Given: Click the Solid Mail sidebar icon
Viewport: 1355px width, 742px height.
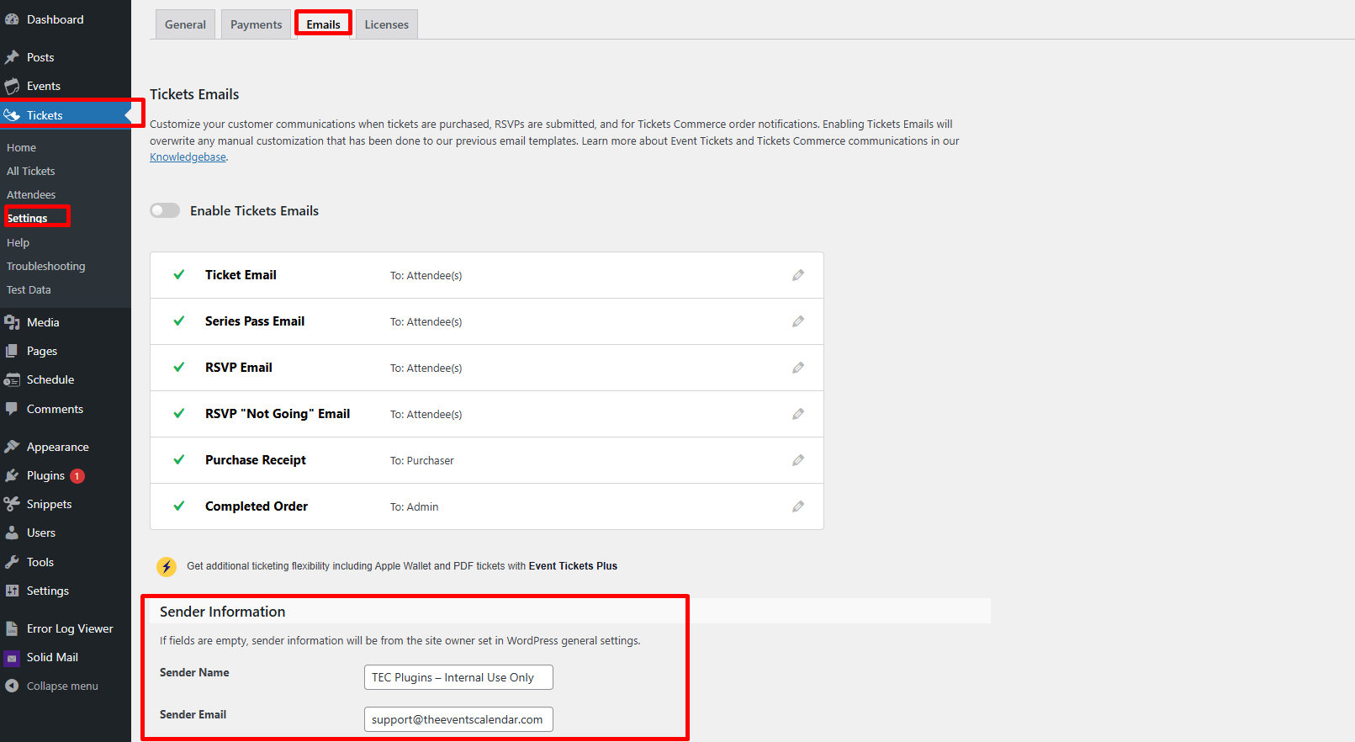Looking at the screenshot, I should pyautogui.click(x=12, y=658).
